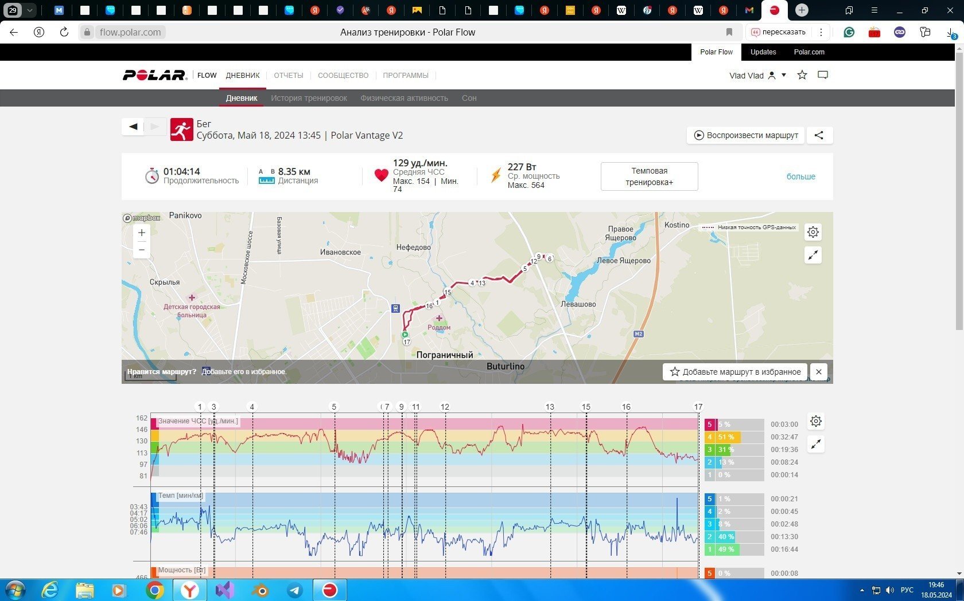Screen dimensions: 964x601
Task: Launch Internet Explorer from the taskbar
Action: [50, 590]
